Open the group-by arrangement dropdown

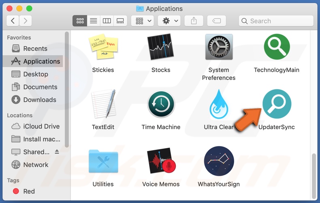click(x=143, y=21)
